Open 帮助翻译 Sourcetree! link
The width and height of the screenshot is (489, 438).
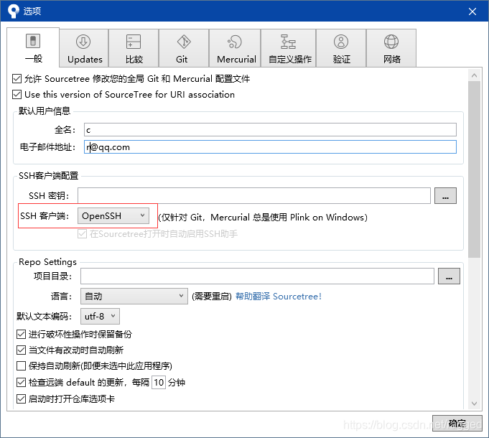tap(278, 296)
